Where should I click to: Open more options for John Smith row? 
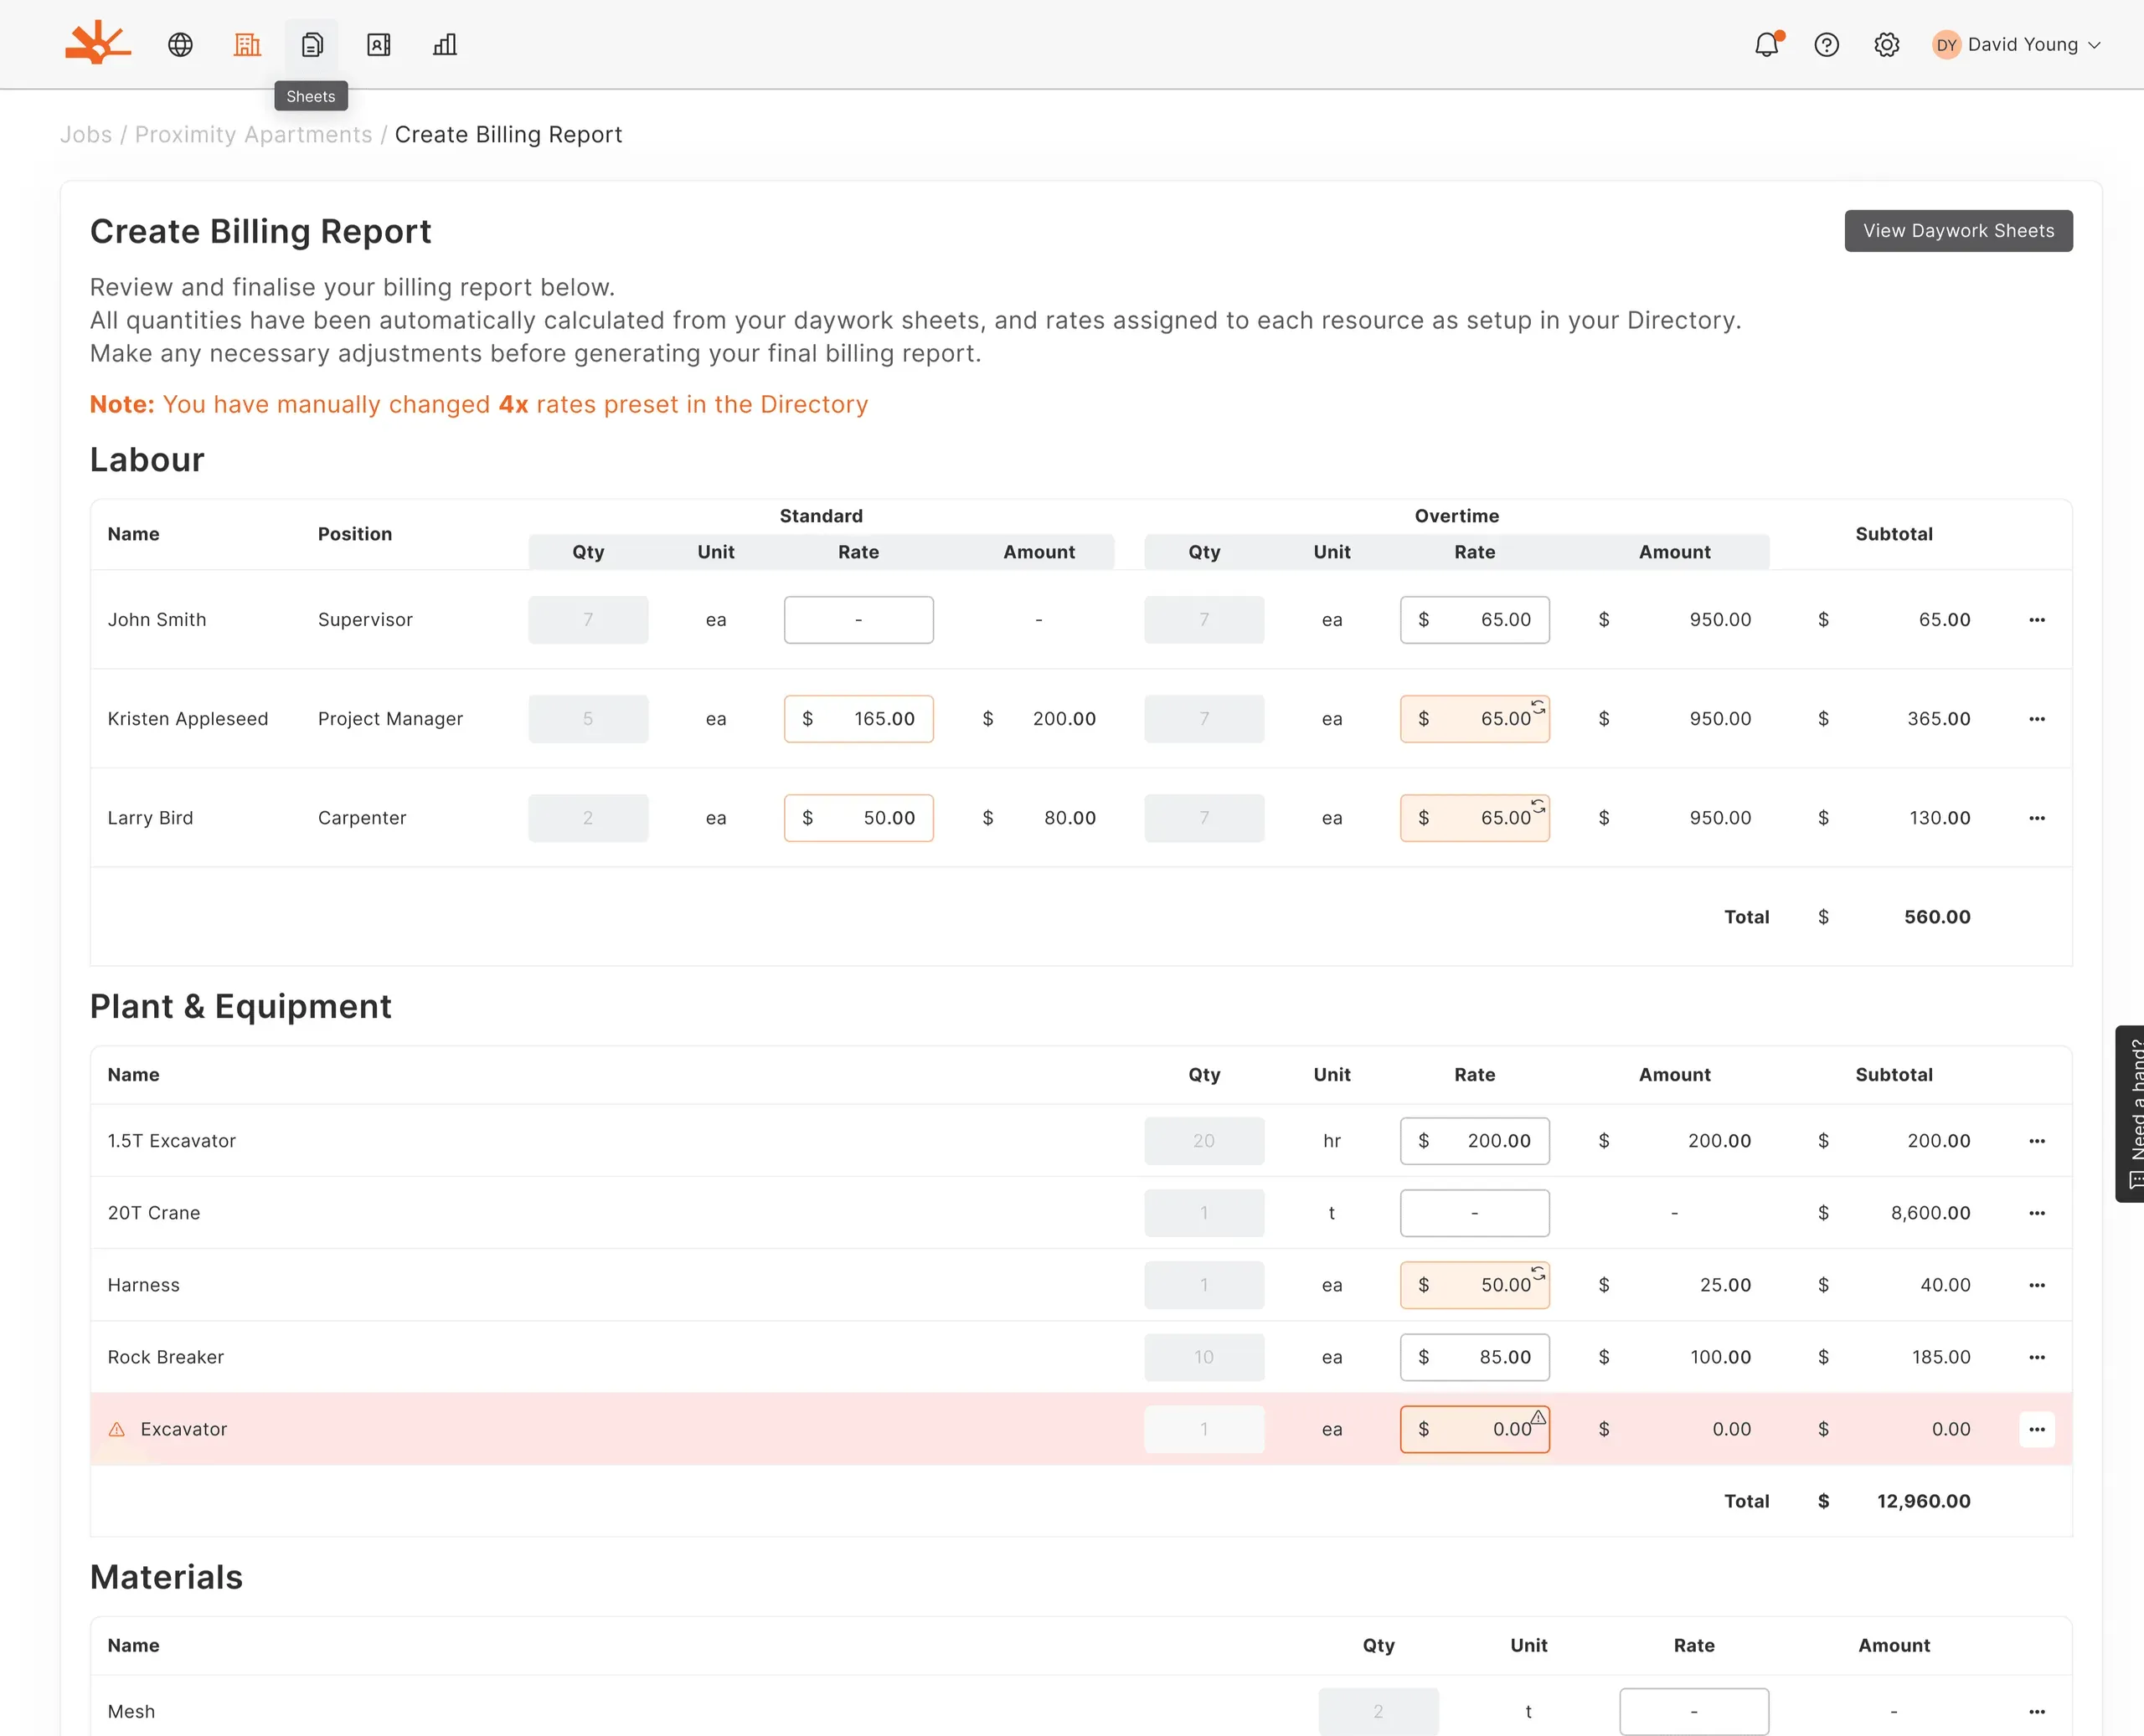[x=2037, y=620]
